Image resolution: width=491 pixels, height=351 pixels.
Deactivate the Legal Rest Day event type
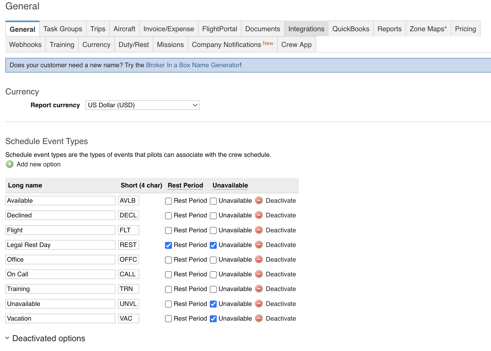click(x=259, y=245)
